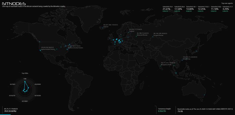Click the 95.216.11.57:8433 Finland address label
235x115 pixels.
135,29
